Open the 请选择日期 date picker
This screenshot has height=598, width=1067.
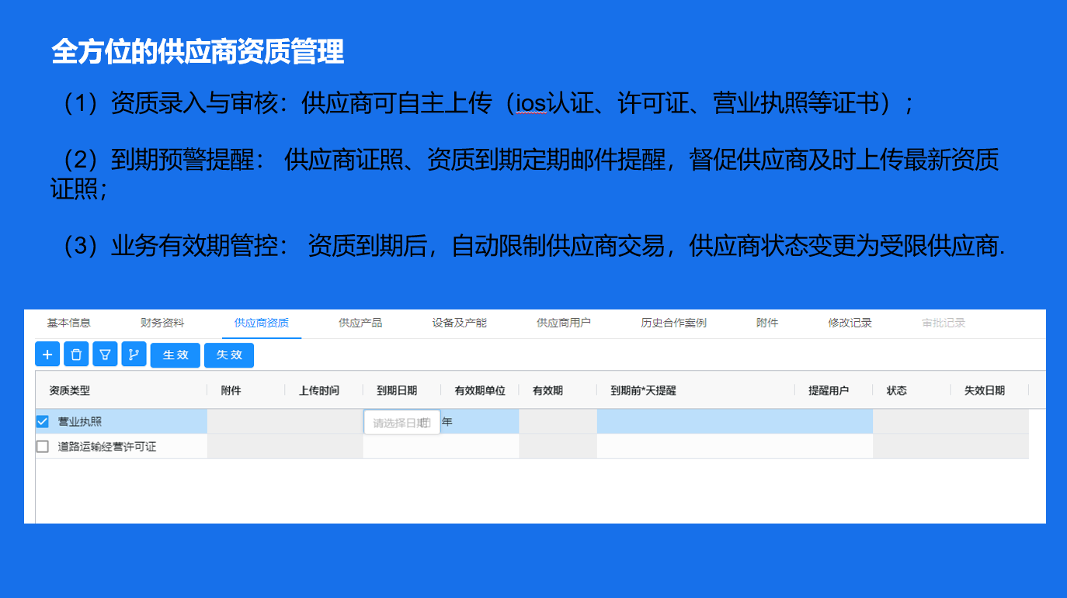[394, 423]
